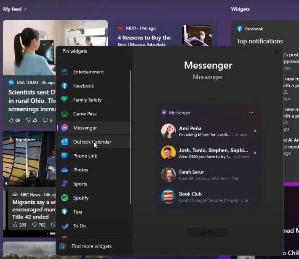Image resolution: width=299 pixels, height=259 pixels.
Task: Choose Outlook Calendar from widget list
Action: click(x=92, y=142)
